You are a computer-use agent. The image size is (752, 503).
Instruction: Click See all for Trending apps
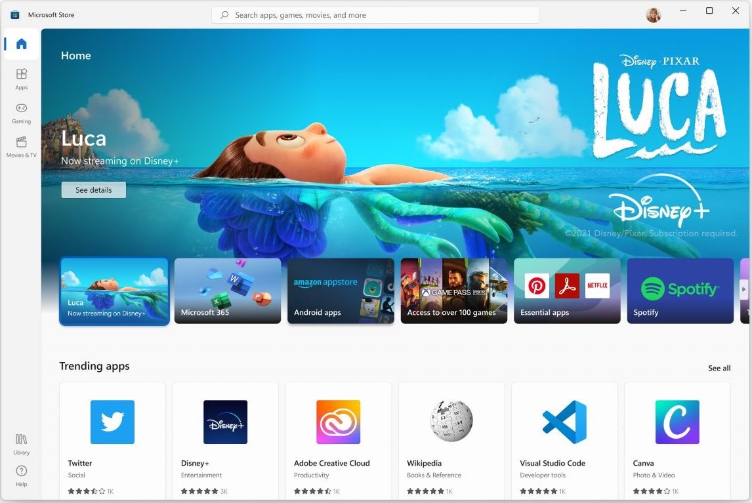pyautogui.click(x=719, y=368)
